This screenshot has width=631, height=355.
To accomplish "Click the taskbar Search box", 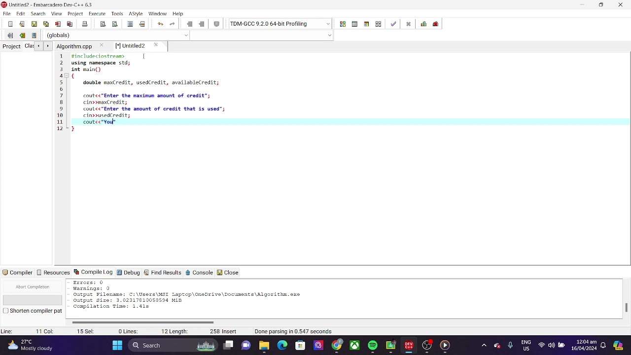I will pos(173,345).
